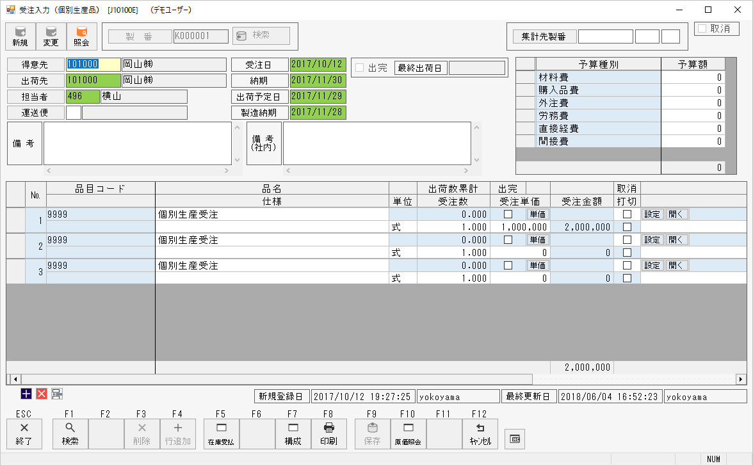Screen dimensions: 753x466
Task: Click up arrow of 備考(社内) scrollbar
Action: (475, 127)
